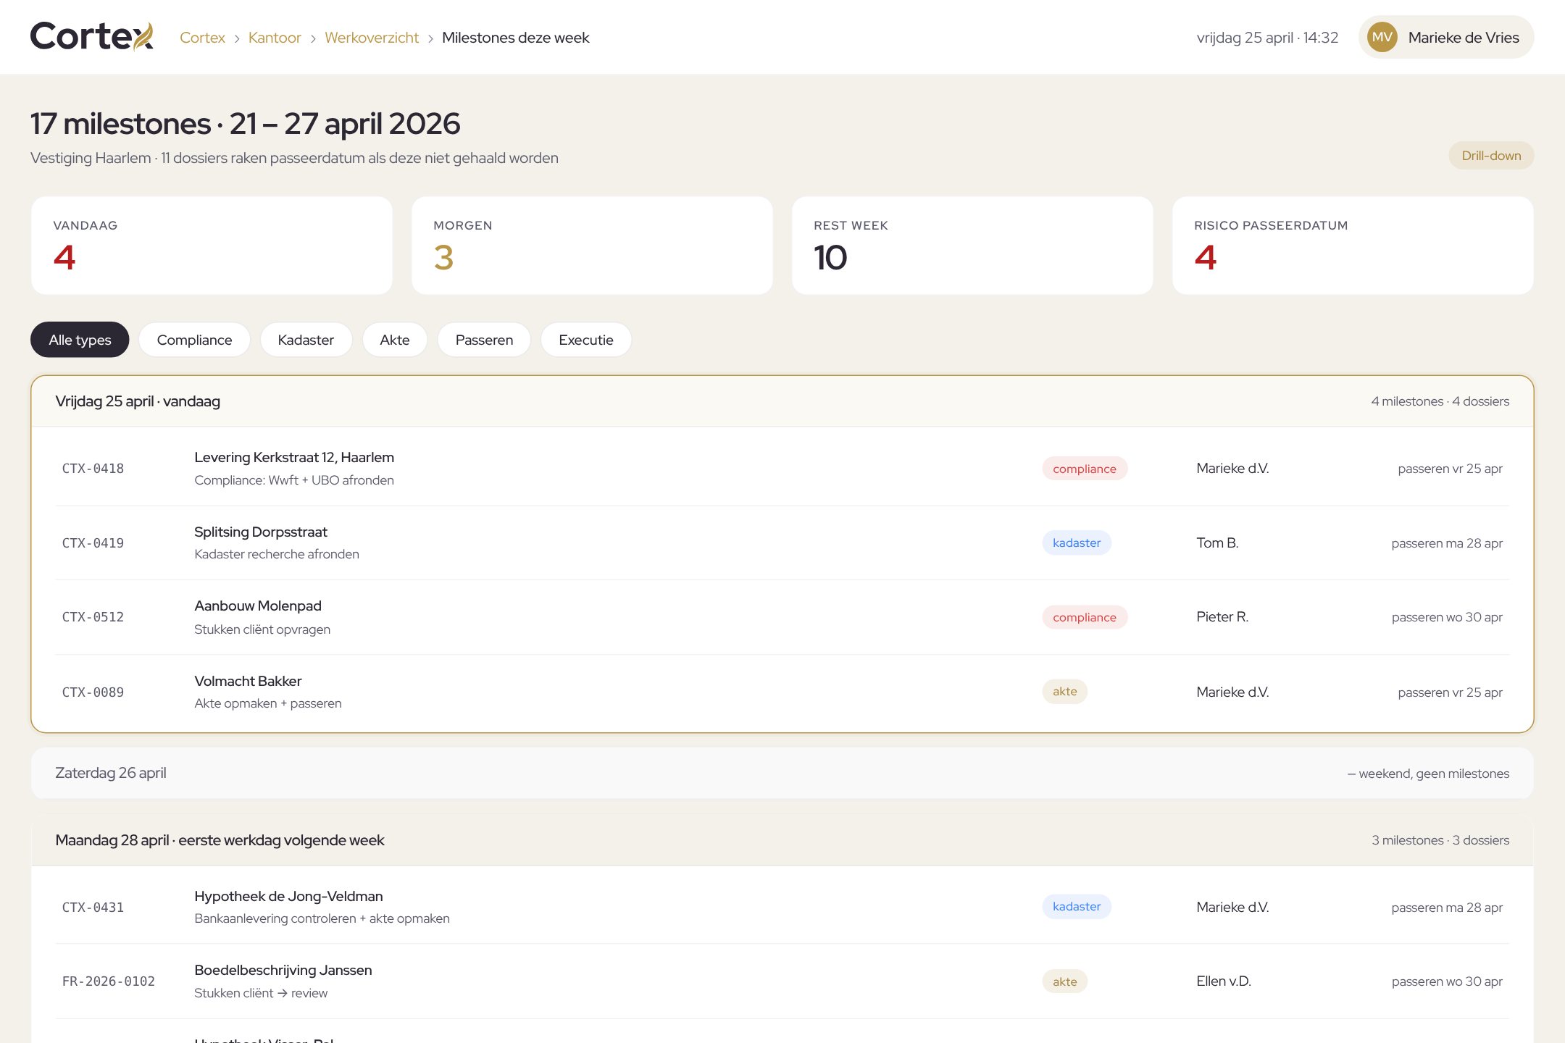Image resolution: width=1565 pixels, height=1043 pixels.
Task: Open dossier CTX-0512
Action: pyautogui.click(x=93, y=617)
